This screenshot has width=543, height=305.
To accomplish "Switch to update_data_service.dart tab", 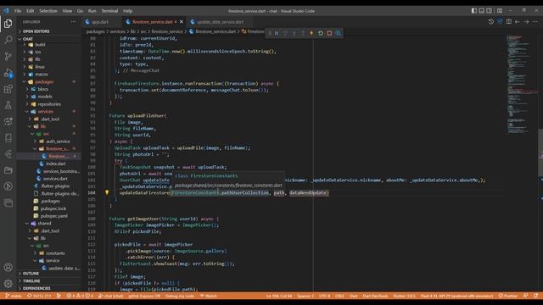I will click(221, 22).
